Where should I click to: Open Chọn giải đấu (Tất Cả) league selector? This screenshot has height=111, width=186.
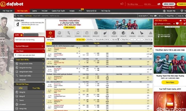point(102,40)
